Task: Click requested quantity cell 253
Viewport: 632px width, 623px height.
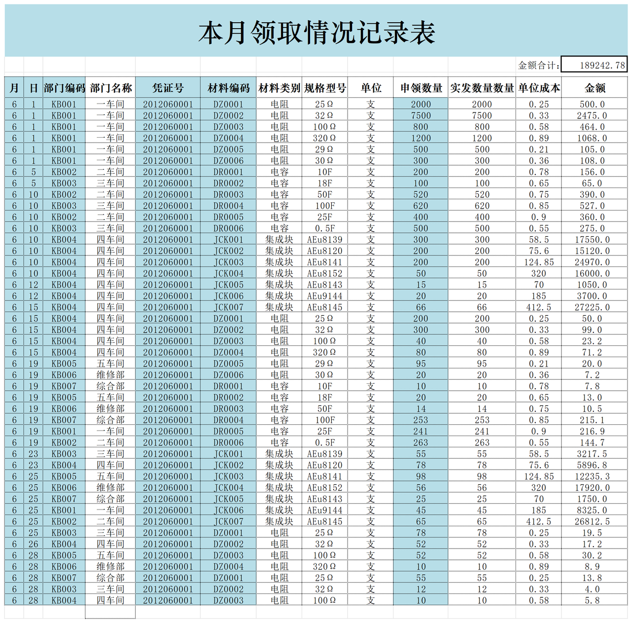Action: pyautogui.click(x=421, y=420)
